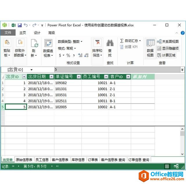Open the 订单表 sheet tab
Screen dimensions: 186x184
pyautogui.click(x=93, y=160)
